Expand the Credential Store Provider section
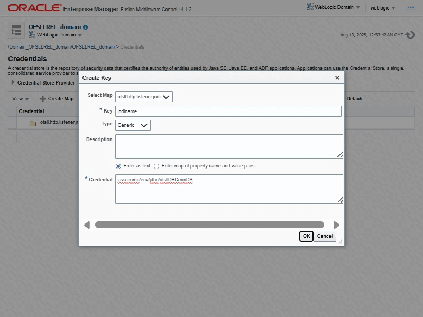Image resolution: width=423 pixels, height=317 pixels. point(13,82)
